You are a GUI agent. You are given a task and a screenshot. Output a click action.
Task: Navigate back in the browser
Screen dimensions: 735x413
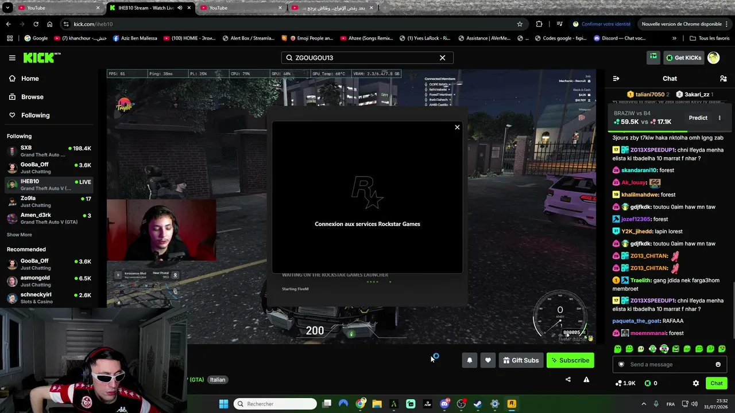click(8, 24)
